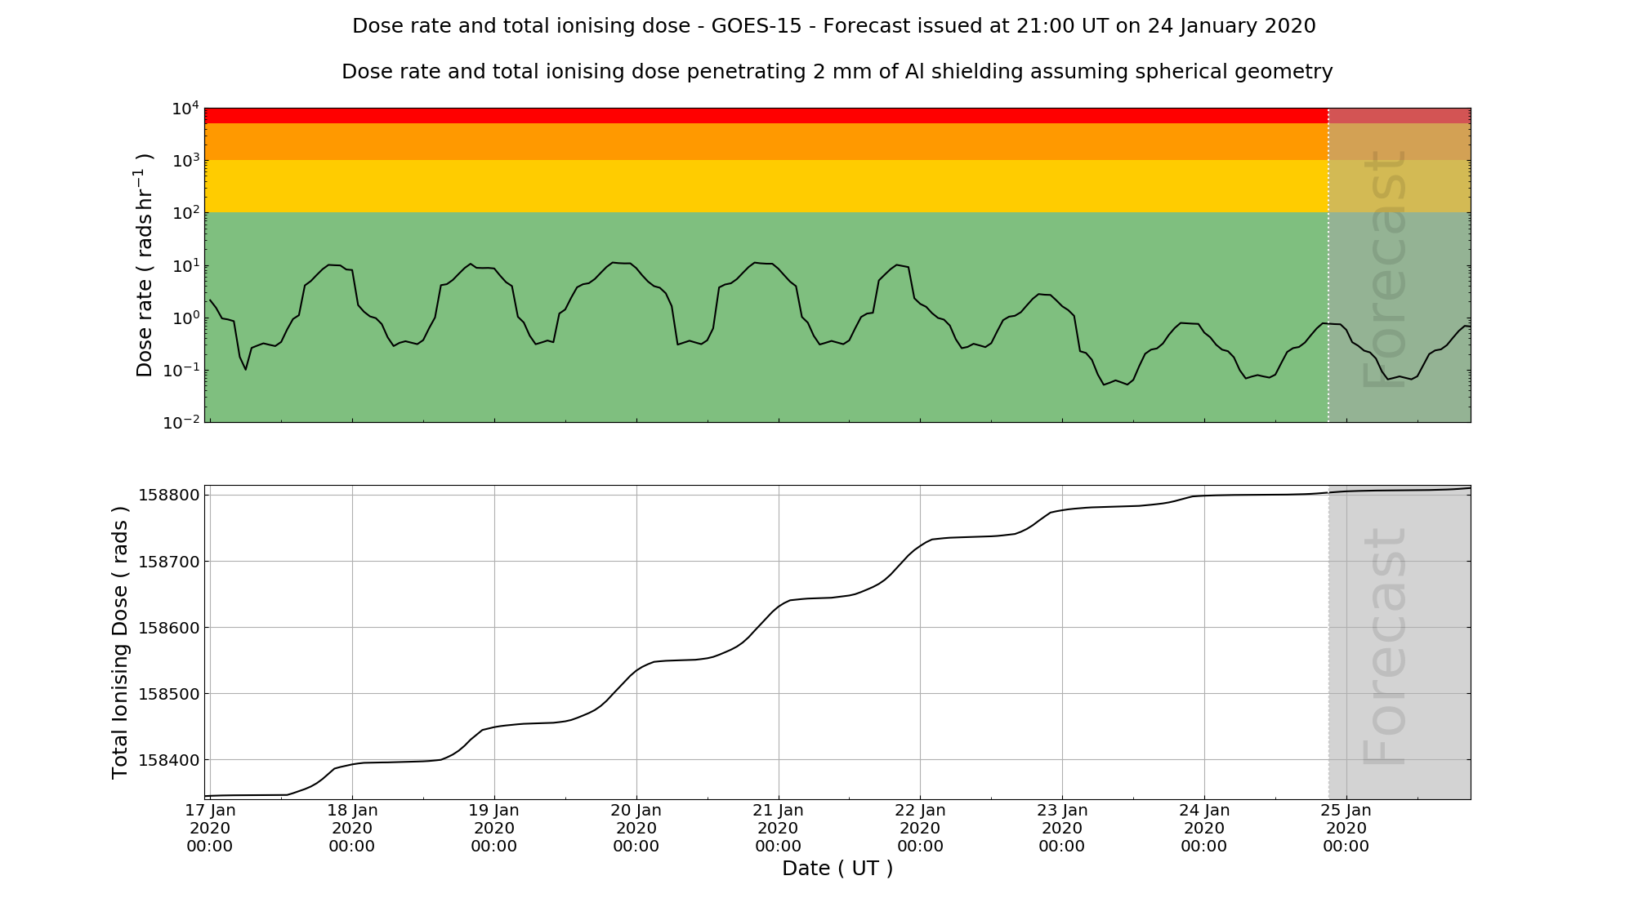Click the Forecast watermark in upper chart
The width and height of the screenshot is (1634, 898).
pos(1385,269)
